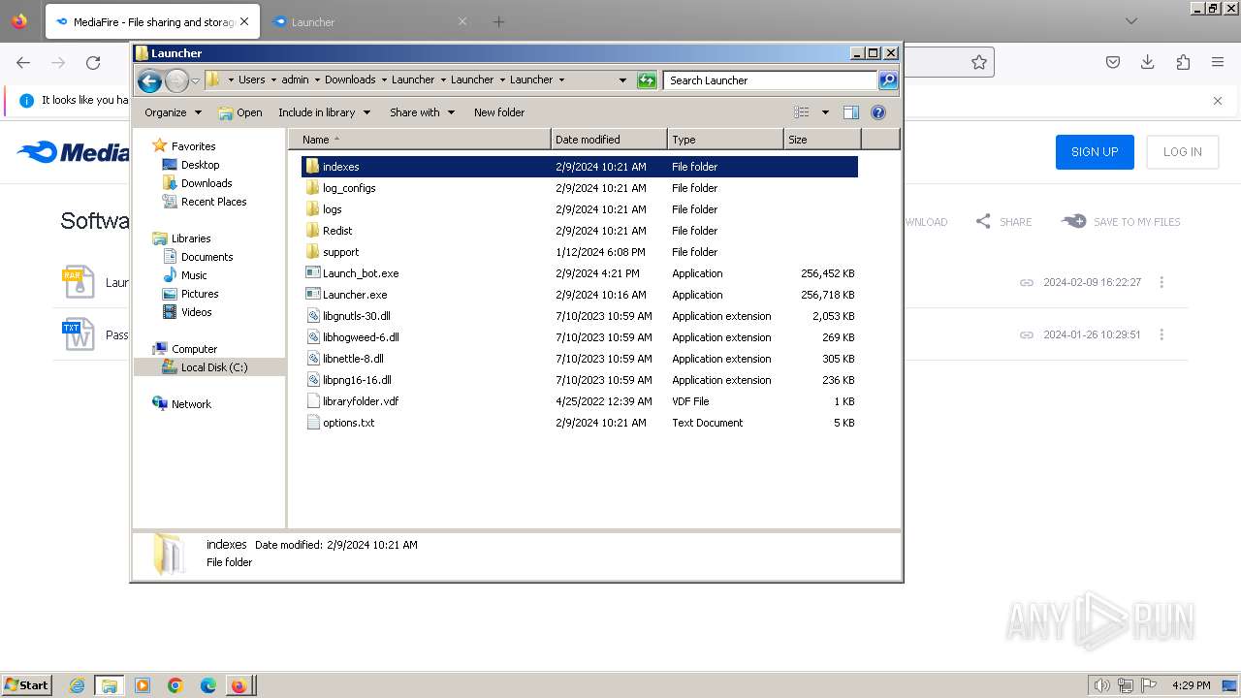Click Firefox browser back arrow
1241x698 pixels.
tap(23, 62)
